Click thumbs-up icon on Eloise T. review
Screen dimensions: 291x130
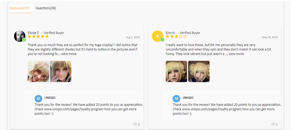pos(135,124)
